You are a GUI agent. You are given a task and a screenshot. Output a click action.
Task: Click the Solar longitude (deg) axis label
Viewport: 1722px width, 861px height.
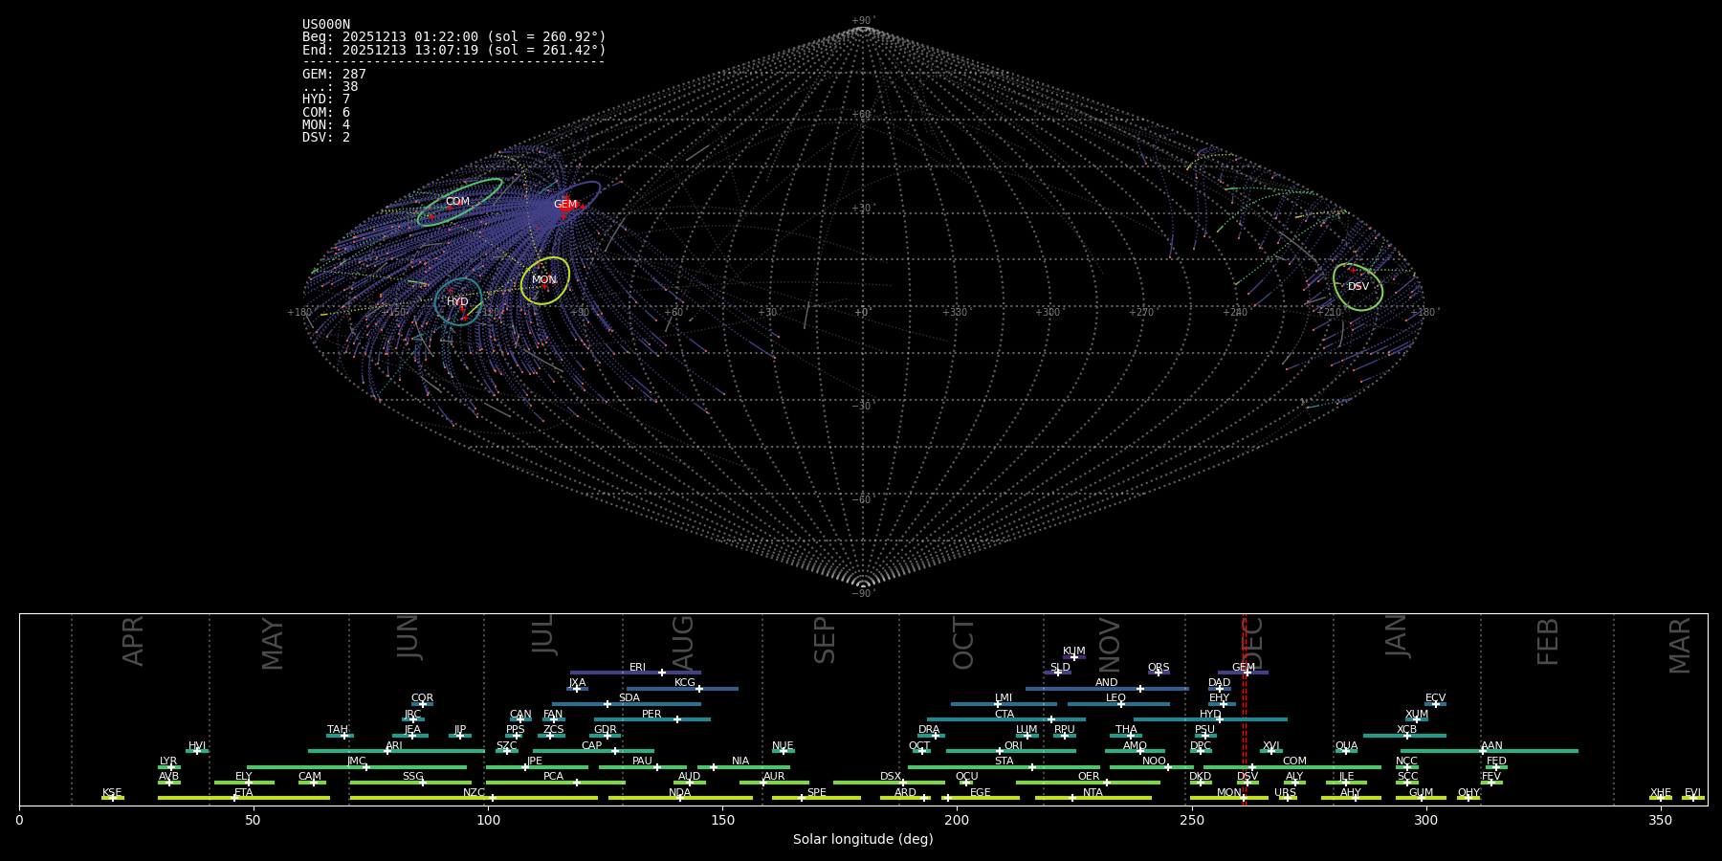pos(863,839)
